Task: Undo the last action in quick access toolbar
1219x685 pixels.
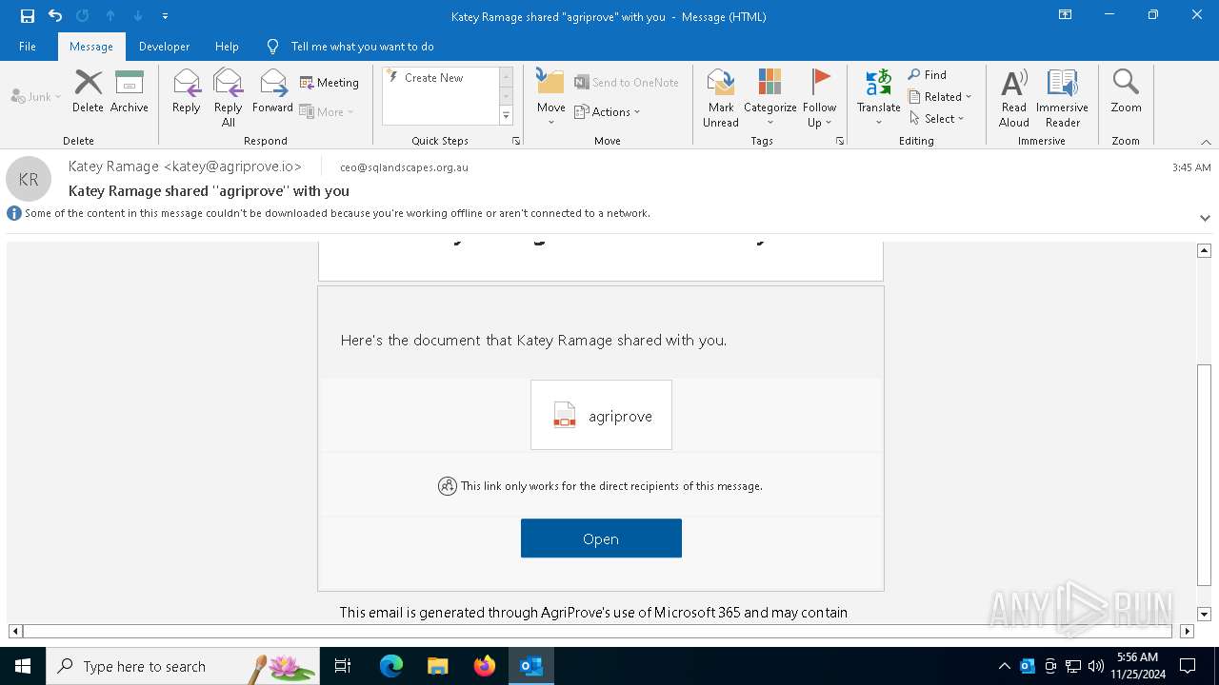Action: (x=55, y=16)
